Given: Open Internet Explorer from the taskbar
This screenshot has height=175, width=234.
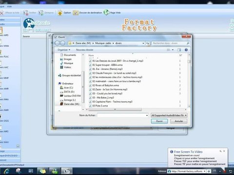Looking at the screenshot, I should point(6,171).
